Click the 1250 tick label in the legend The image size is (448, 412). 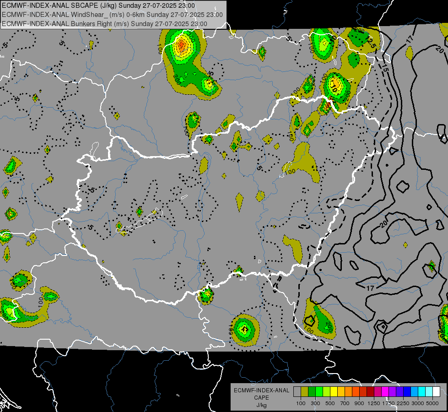point(374,403)
